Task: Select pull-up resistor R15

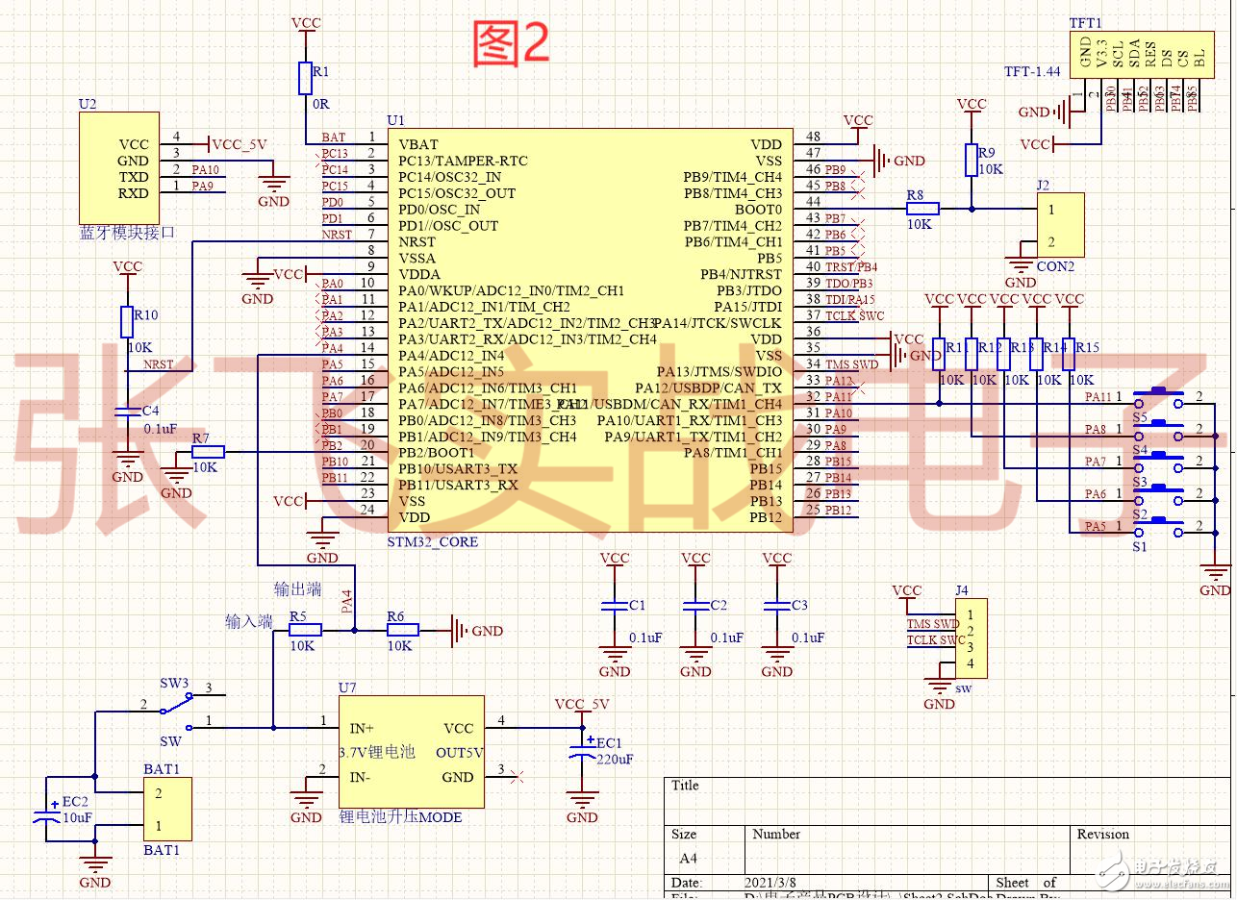Action: click(1069, 354)
